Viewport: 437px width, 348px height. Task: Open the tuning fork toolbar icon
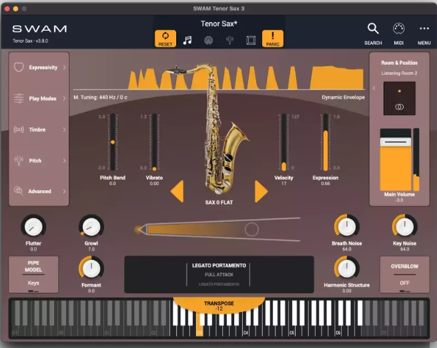[230, 41]
